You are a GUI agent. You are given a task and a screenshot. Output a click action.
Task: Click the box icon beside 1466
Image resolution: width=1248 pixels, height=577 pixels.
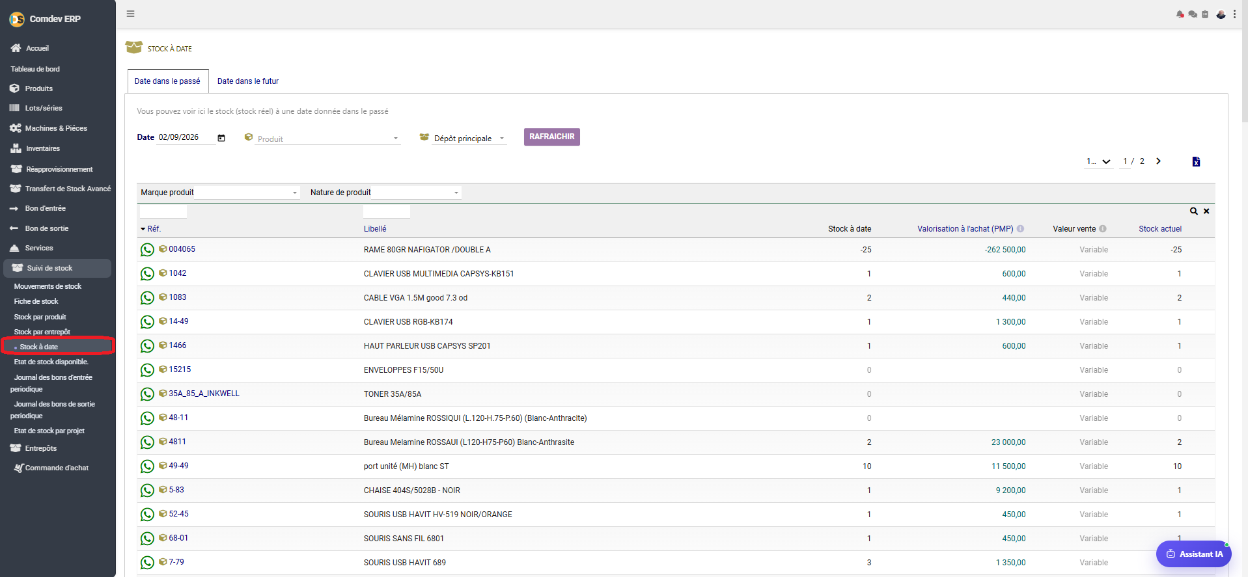[x=163, y=345]
